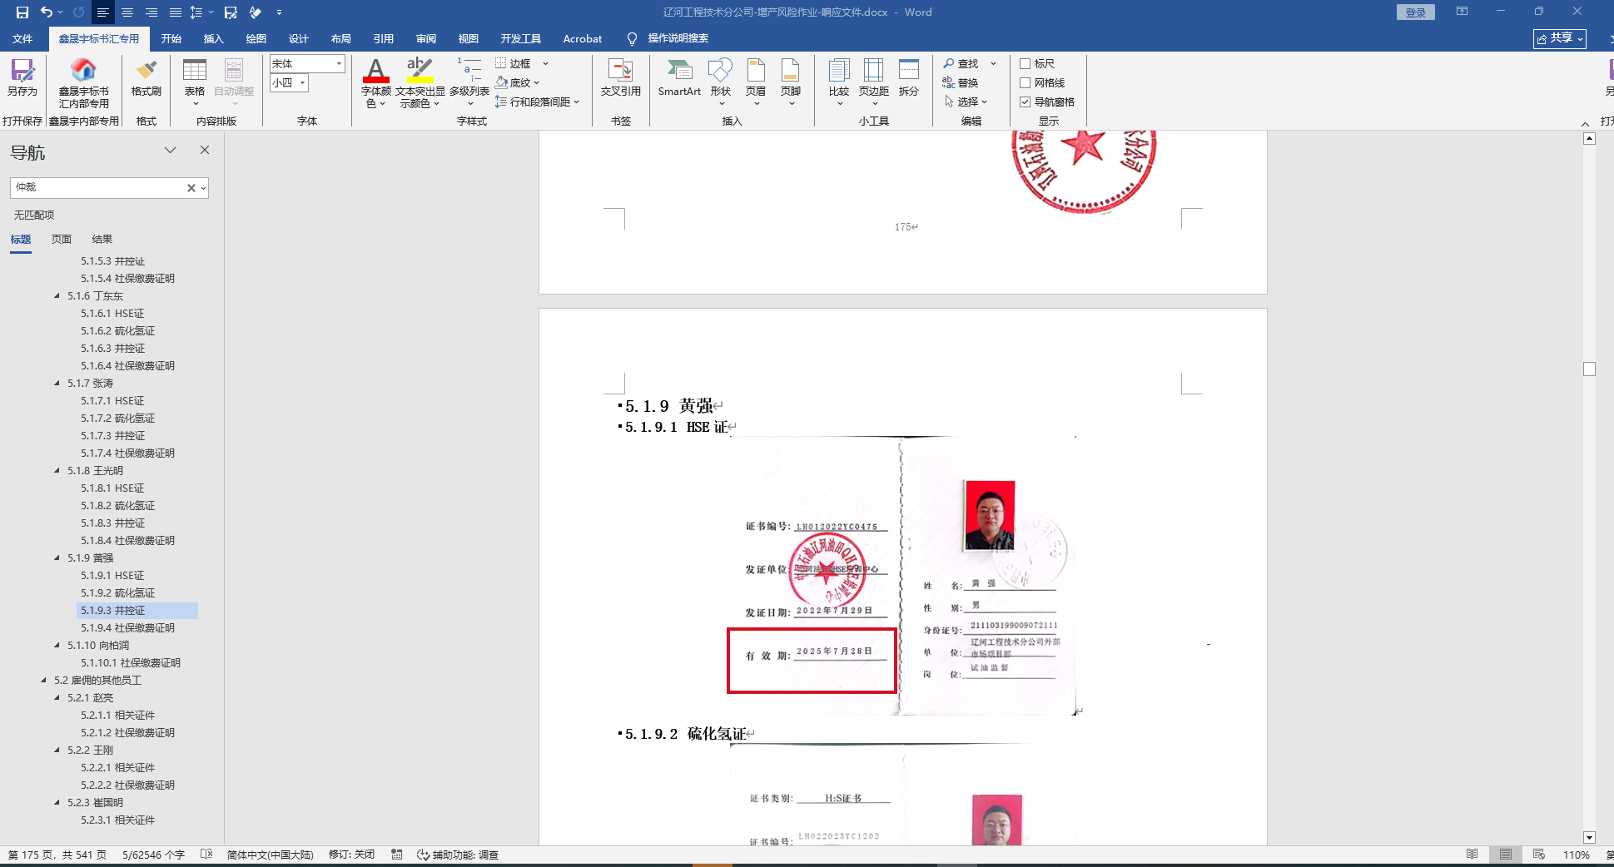This screenshot has width=1614, height=867.
Task: Toggle the 标尺 ruler checkbox
Action: 1026,63
